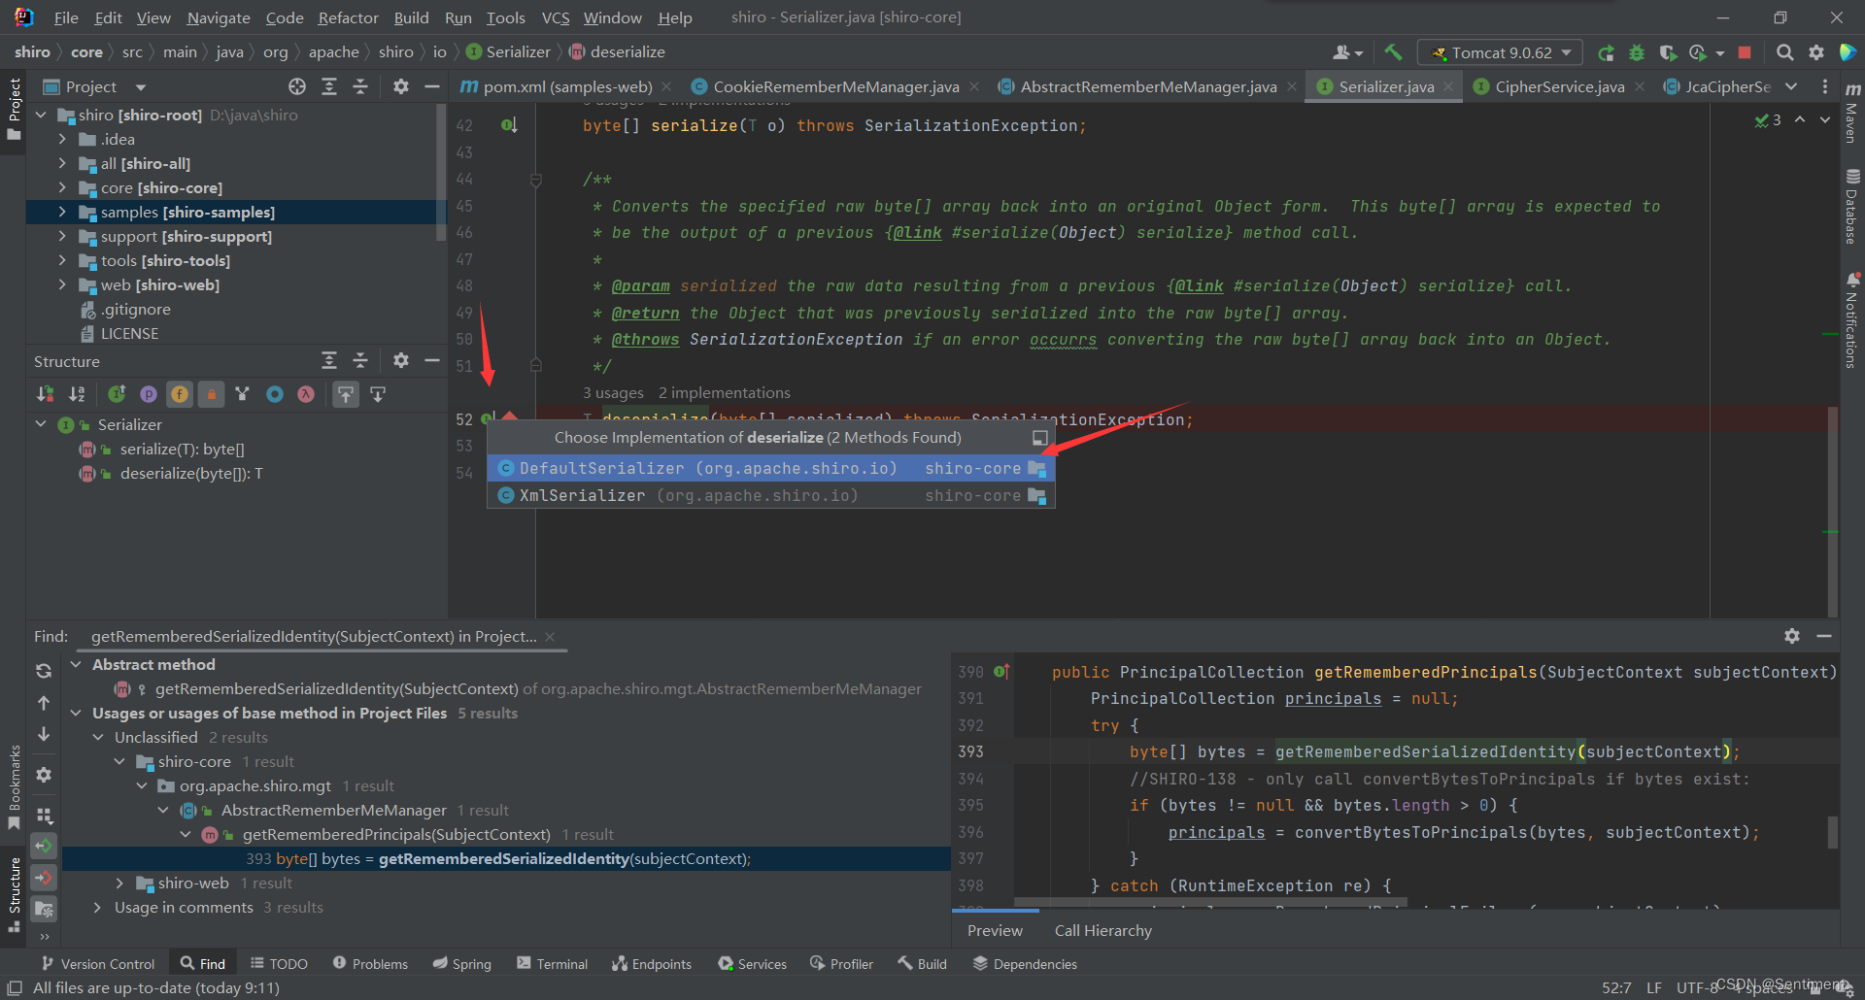Click LF line separator in status bar
Viewport: 1865px width, 1000px height.
1653,987
